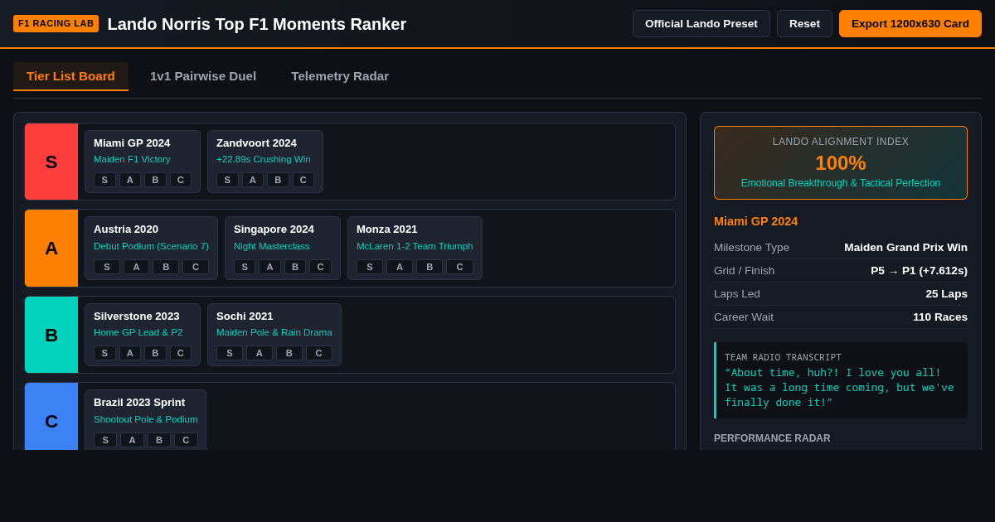995x522 pixels.
Task: Select the Silverstone 2023 card title
Action: (x=137, y=316)
